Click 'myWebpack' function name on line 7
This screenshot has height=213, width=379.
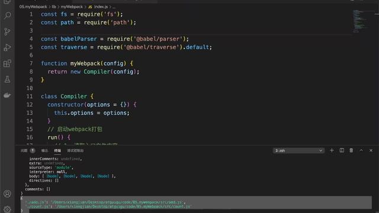85,63
